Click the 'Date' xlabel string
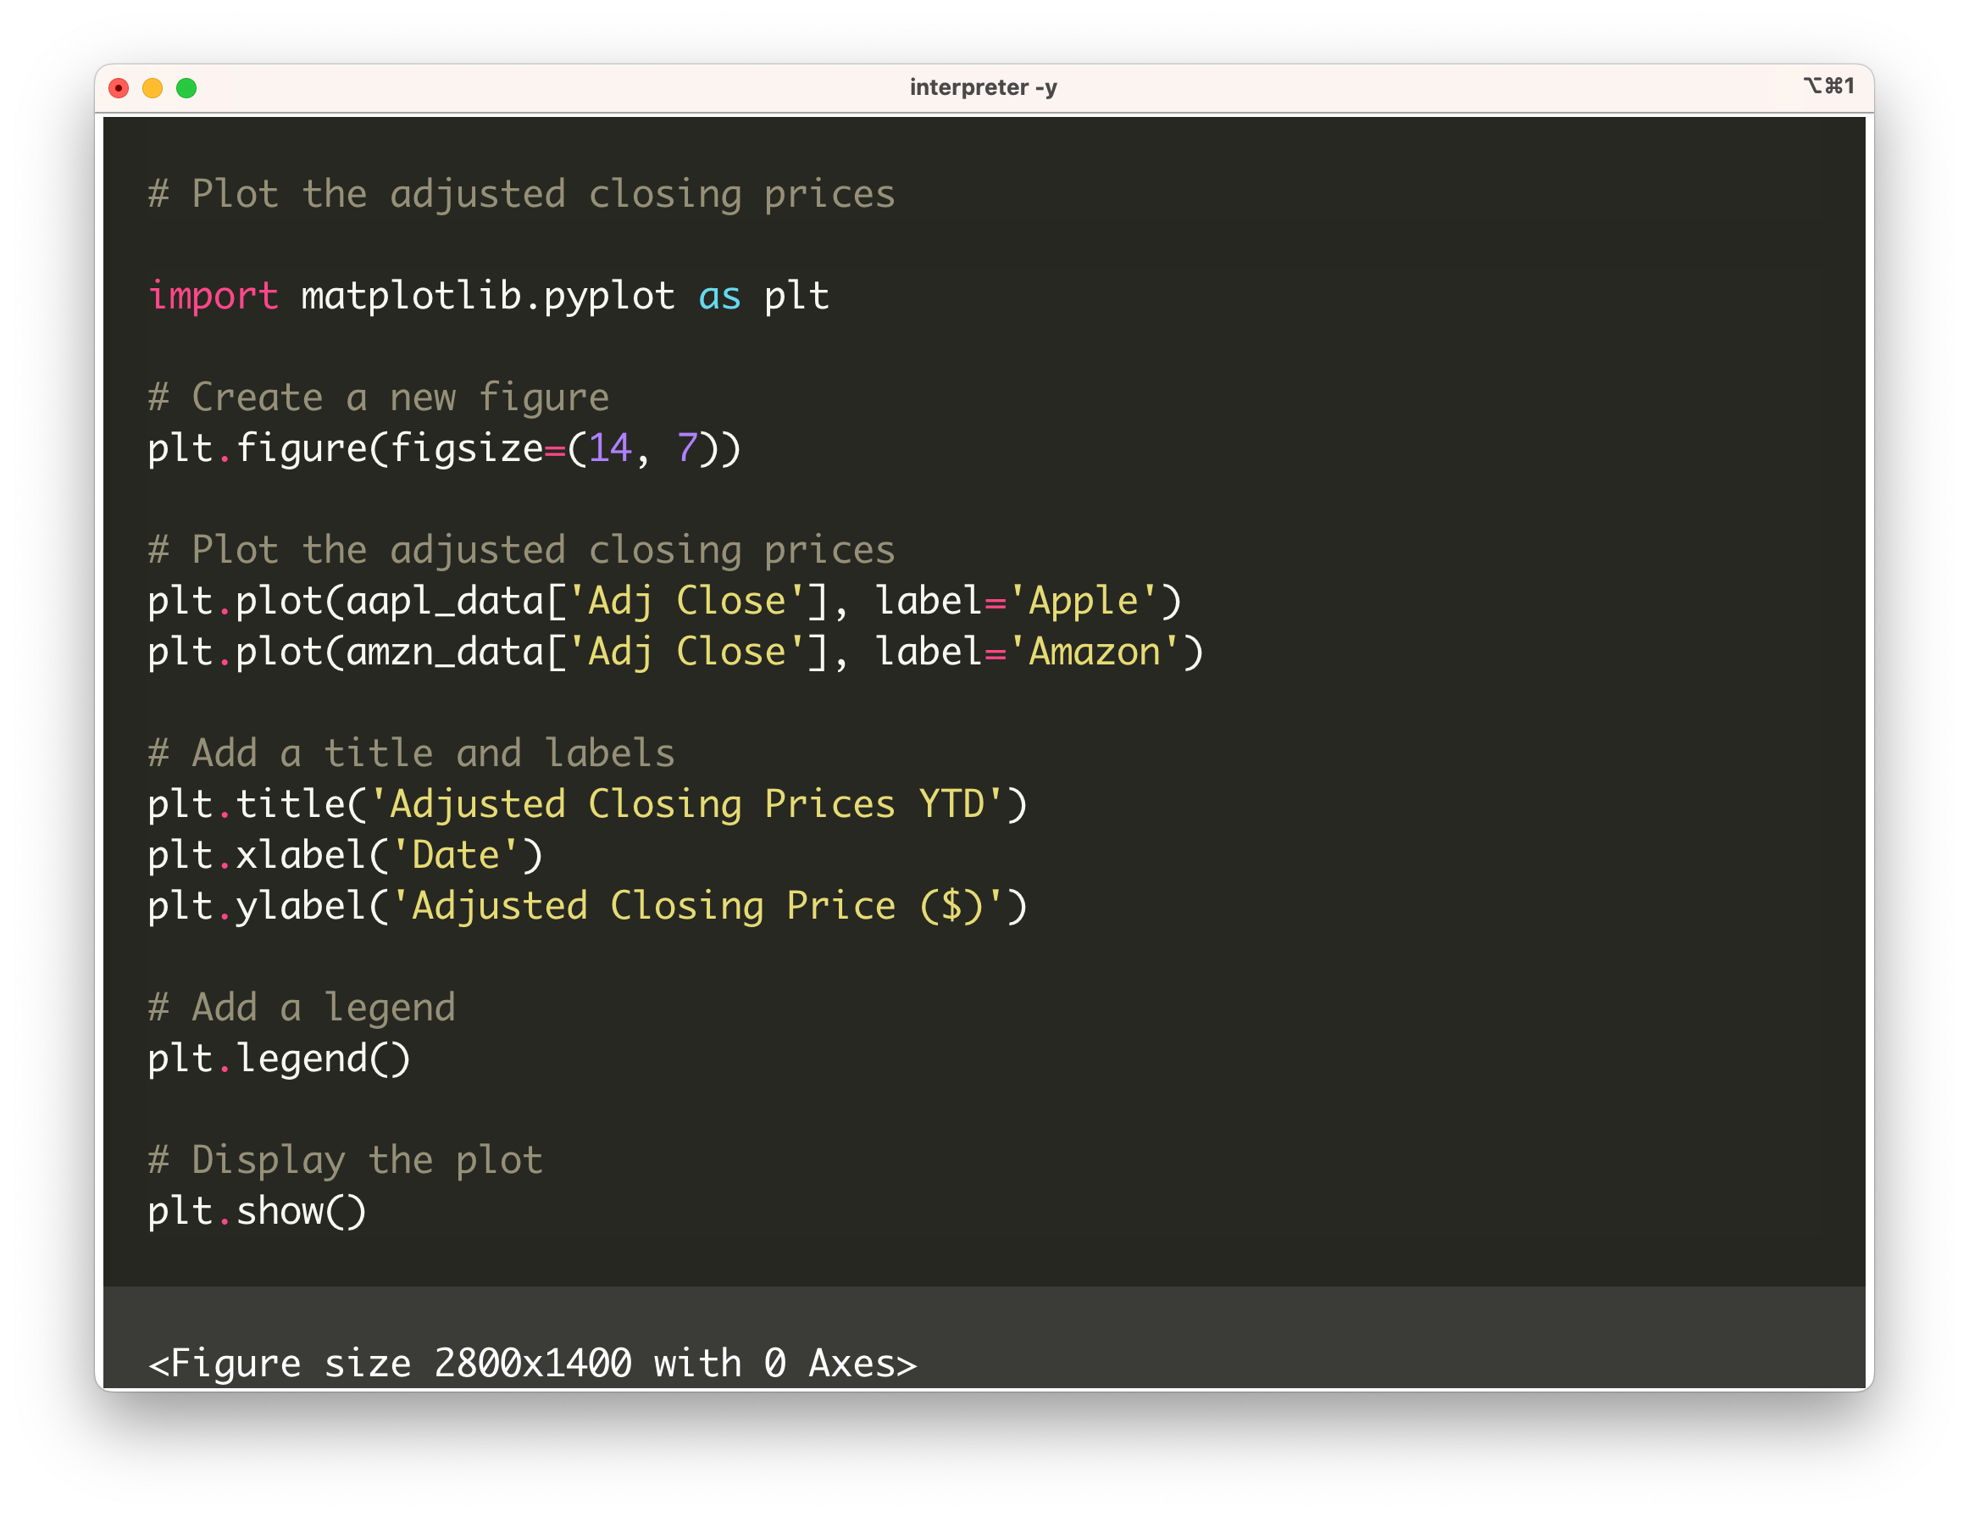The image size is (1969, 1517). [455, 855]
